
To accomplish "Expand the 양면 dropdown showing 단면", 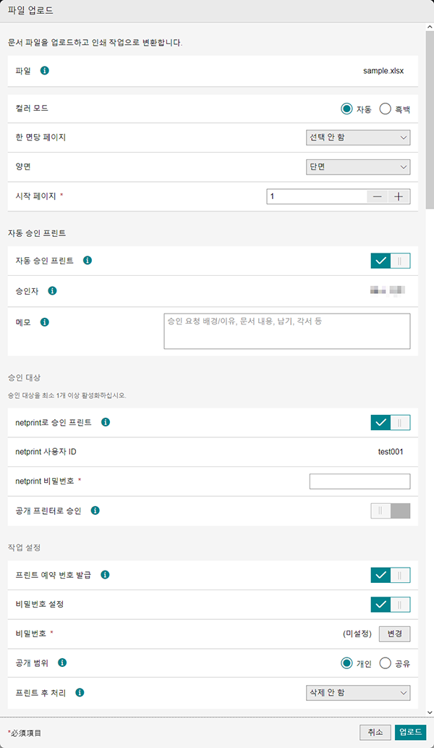I will [358, 167].
